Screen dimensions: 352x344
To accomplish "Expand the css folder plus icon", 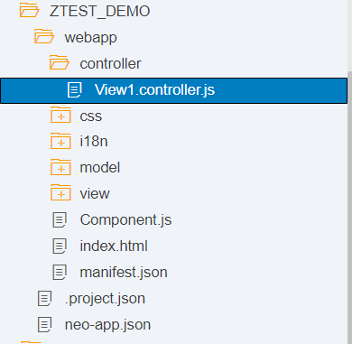I will point(60,116).
